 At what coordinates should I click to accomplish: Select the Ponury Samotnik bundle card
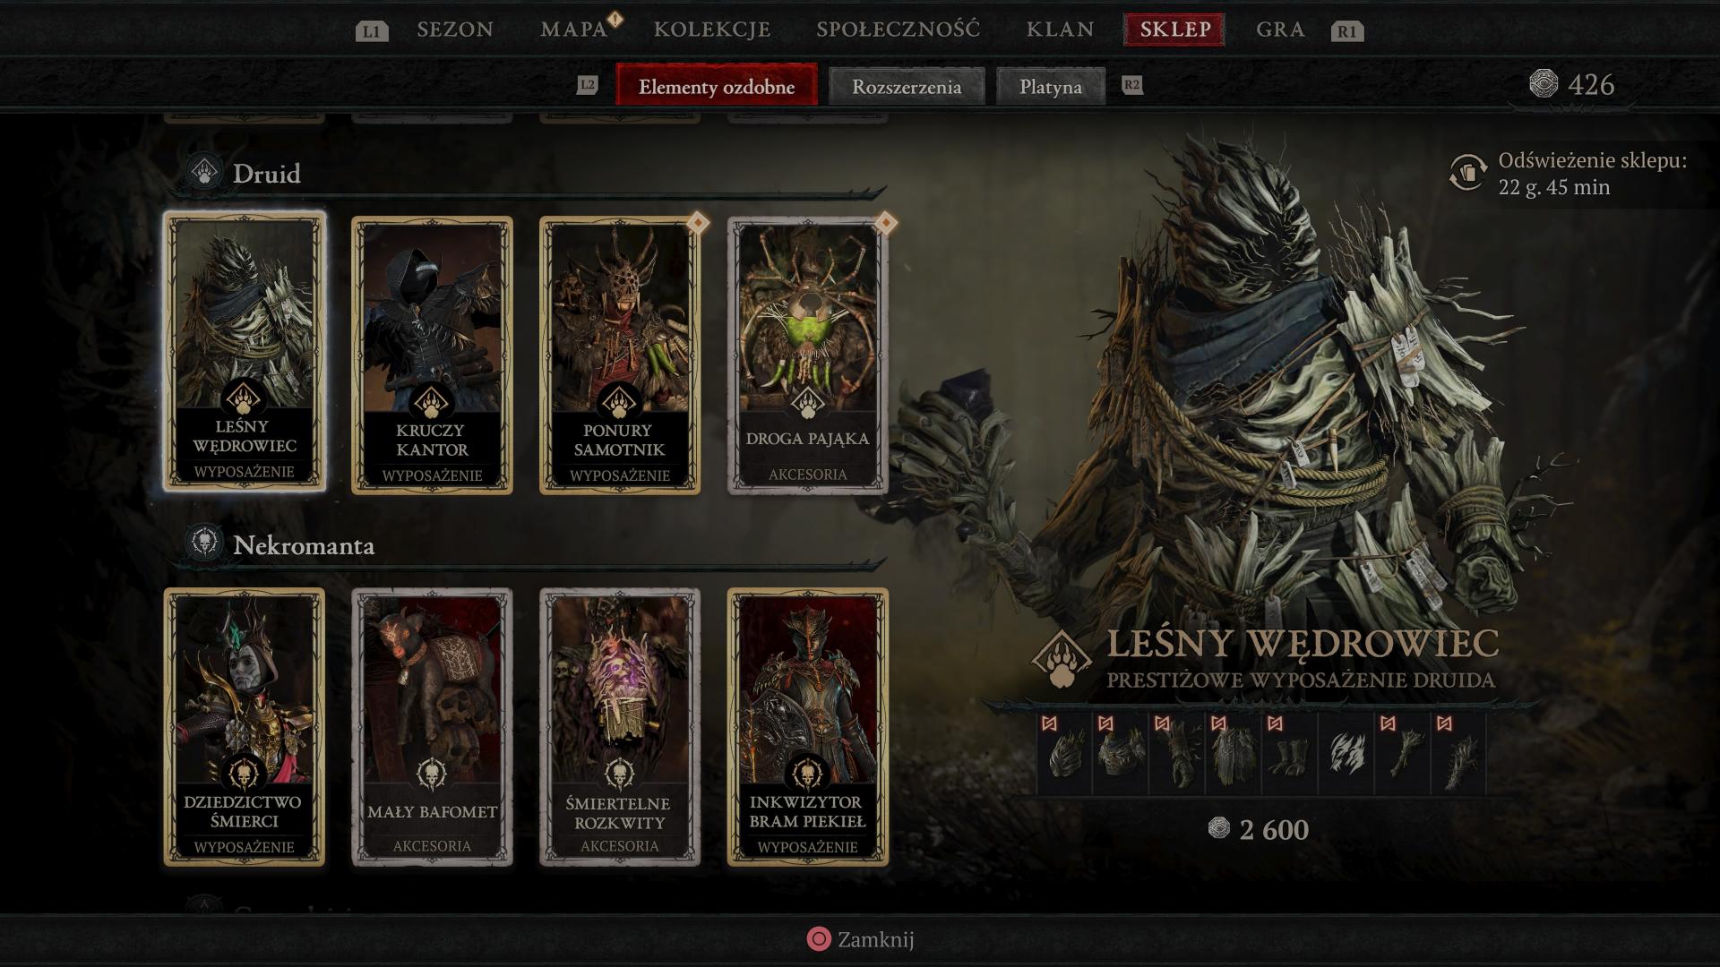click(x=620, y=355)
